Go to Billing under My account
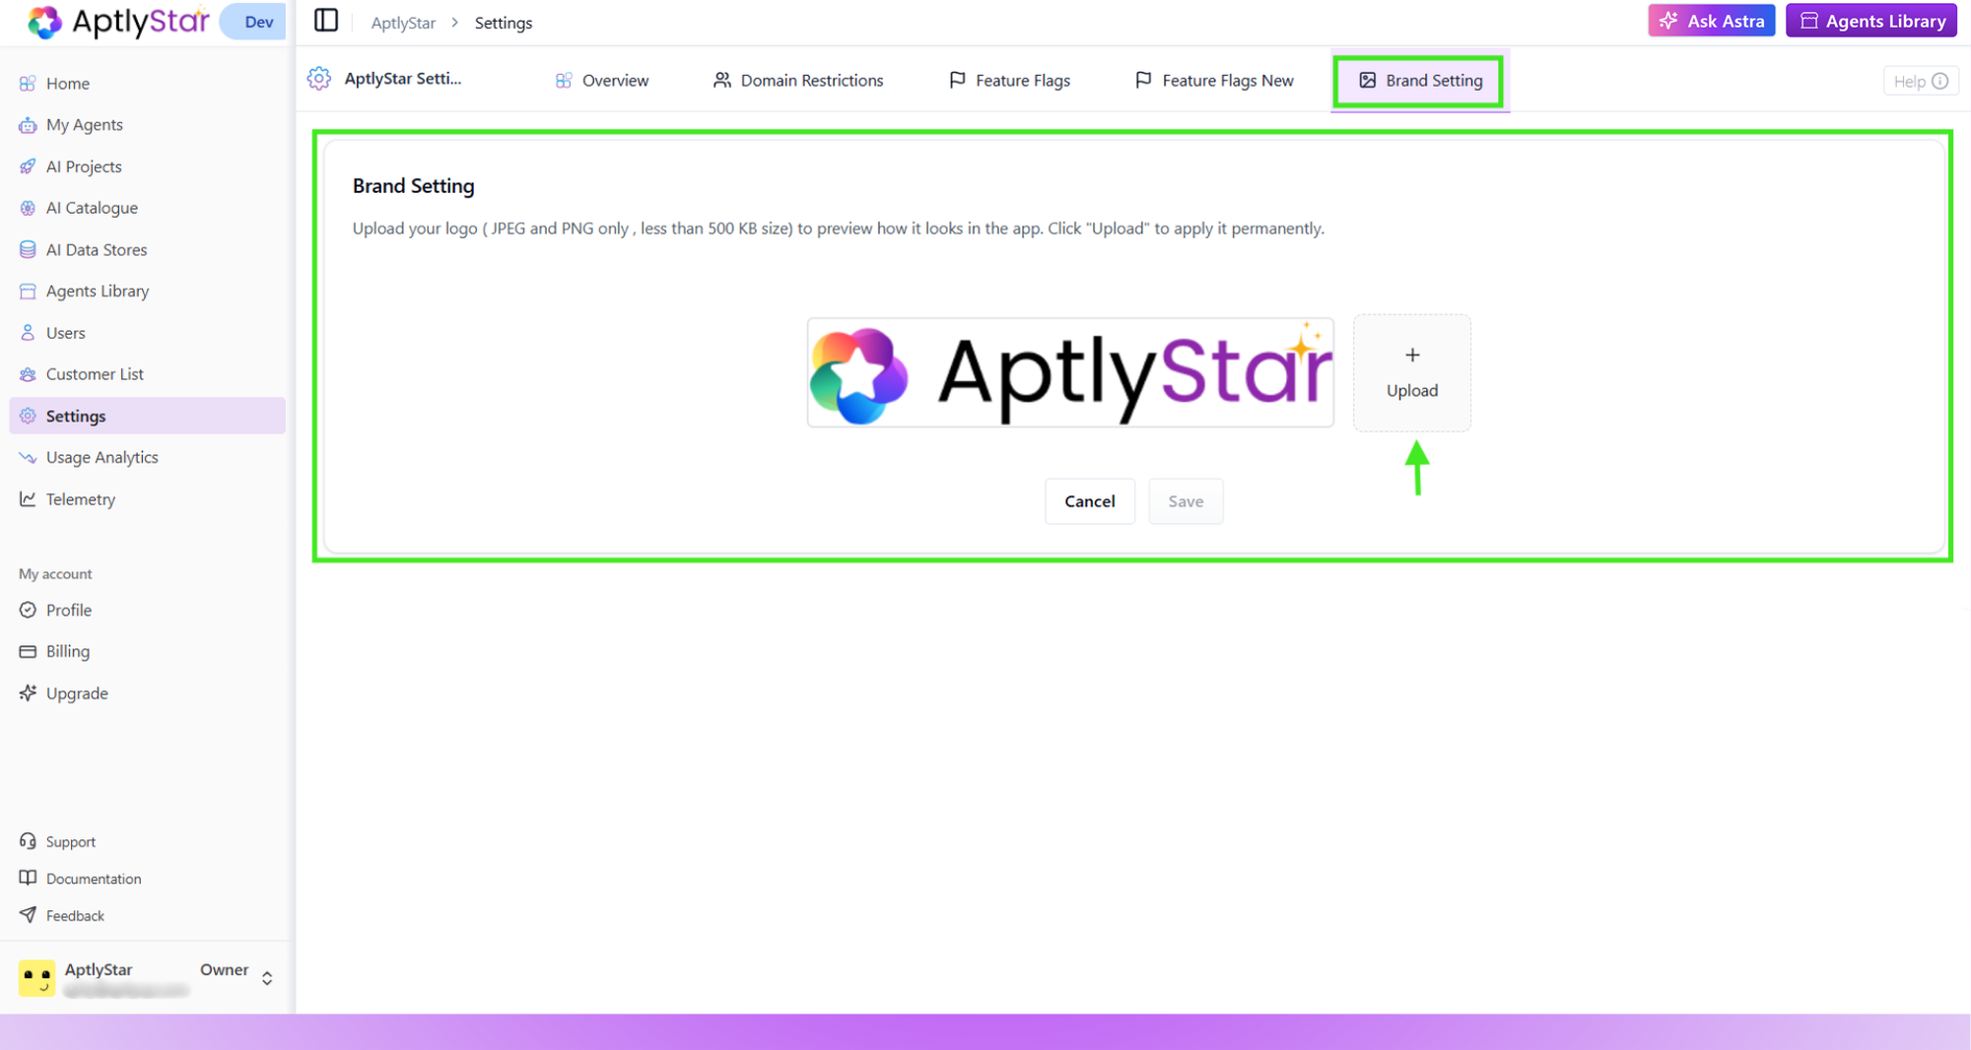The image size is (1971, 1050). pyautogui.click(x=67, y=651)
